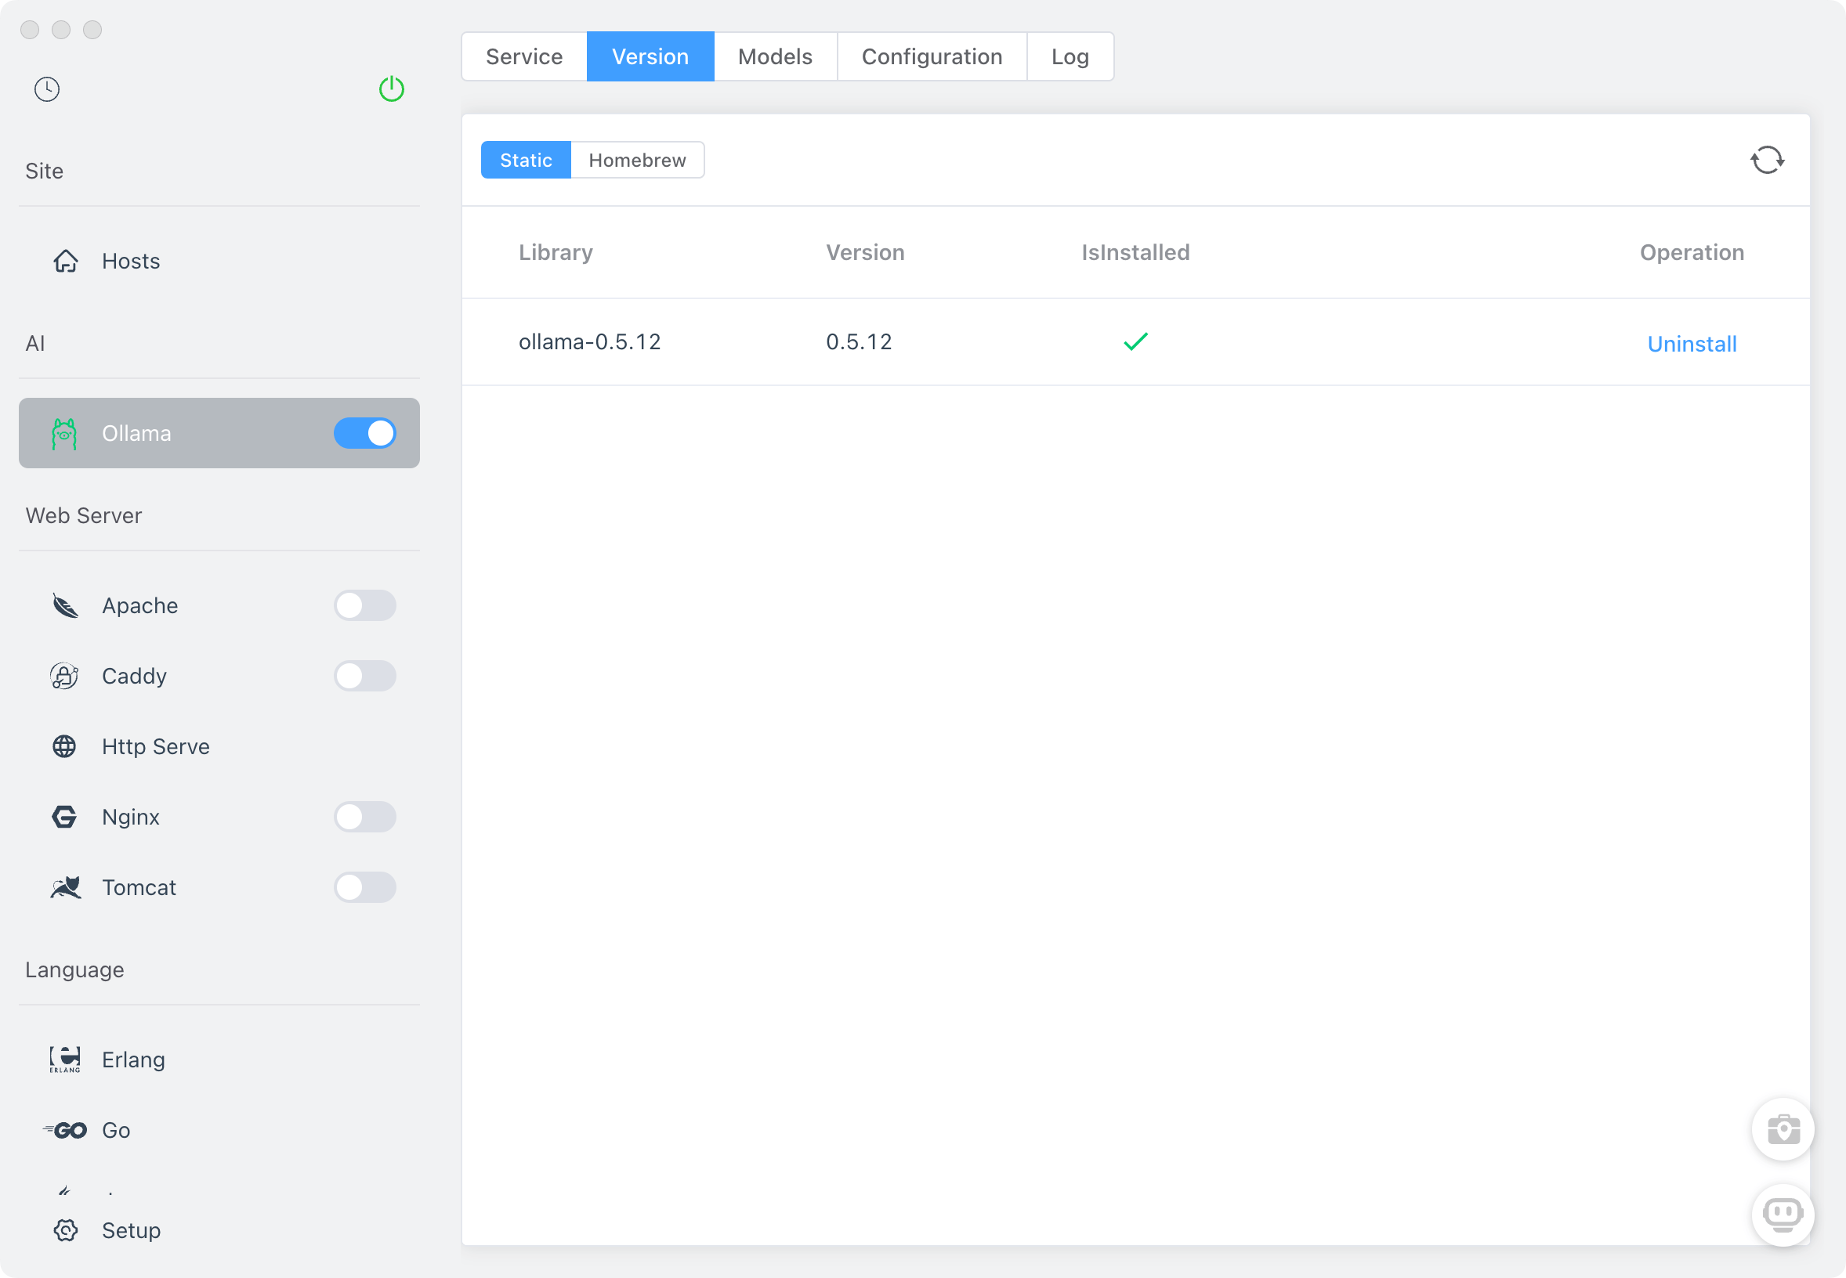This screenshot has width=1846, height=1278.
Task: Enable the Apache toggle switch
Action: coord(365,605)
